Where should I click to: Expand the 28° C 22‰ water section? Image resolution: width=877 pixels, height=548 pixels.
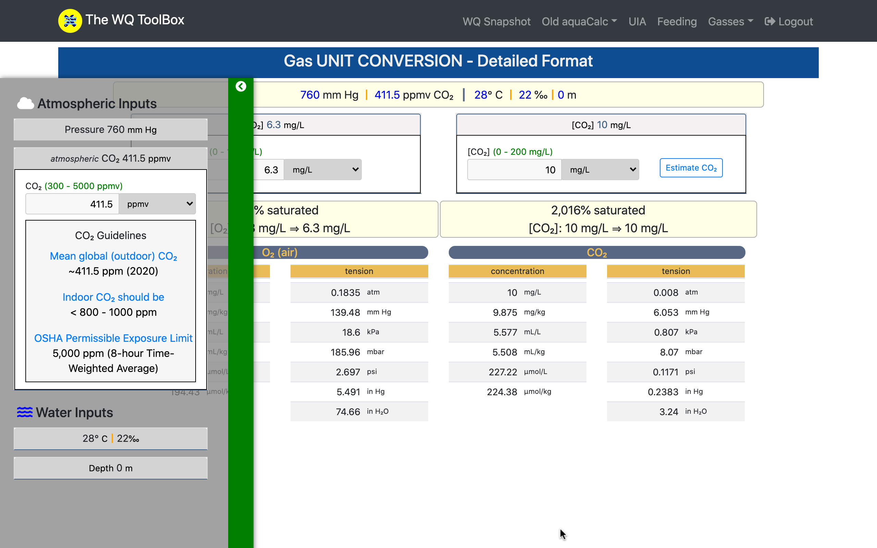(x=111, y=438)
